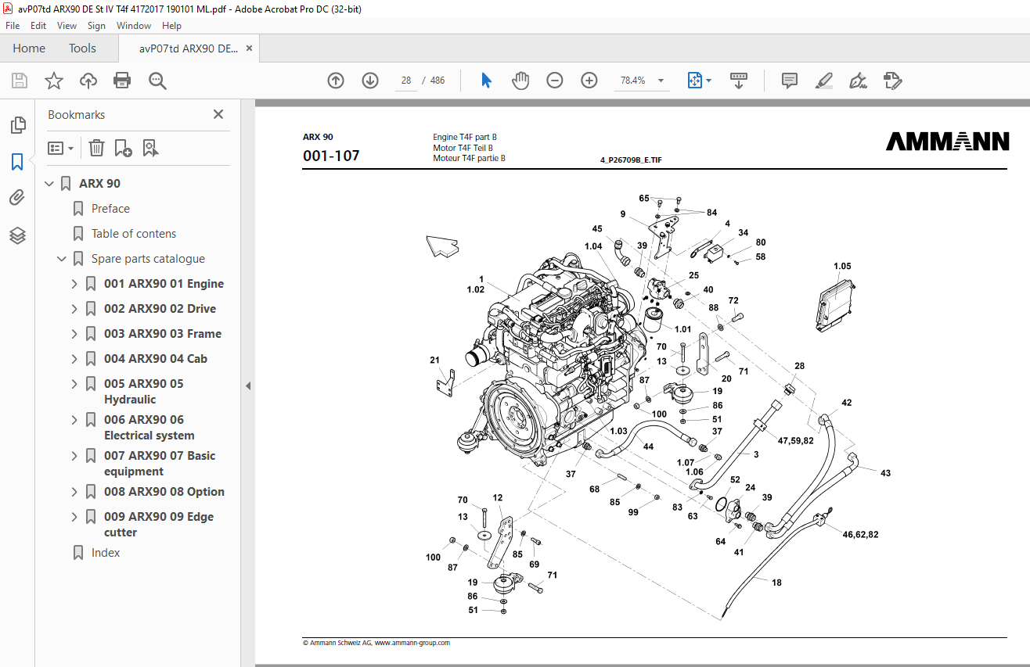Viewport: 1030px width, 667px height.
Task: Click the Save file icon
Action: (x=20, y=81)
